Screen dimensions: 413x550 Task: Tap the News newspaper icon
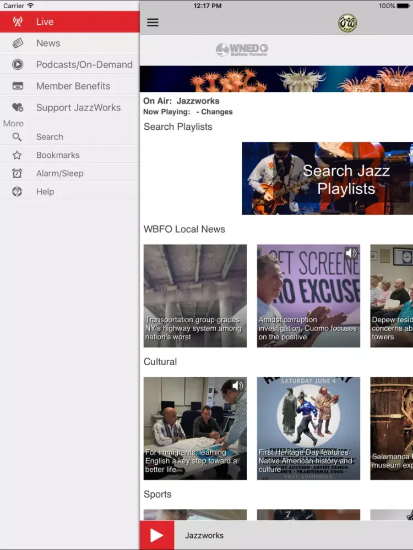18,43
